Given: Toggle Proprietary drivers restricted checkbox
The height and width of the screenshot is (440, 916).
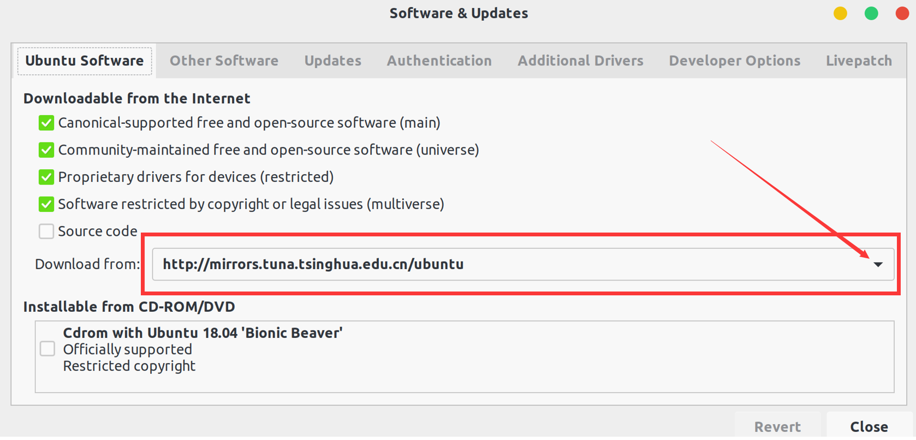Looking at the screenshot, I should coord(46,177).
